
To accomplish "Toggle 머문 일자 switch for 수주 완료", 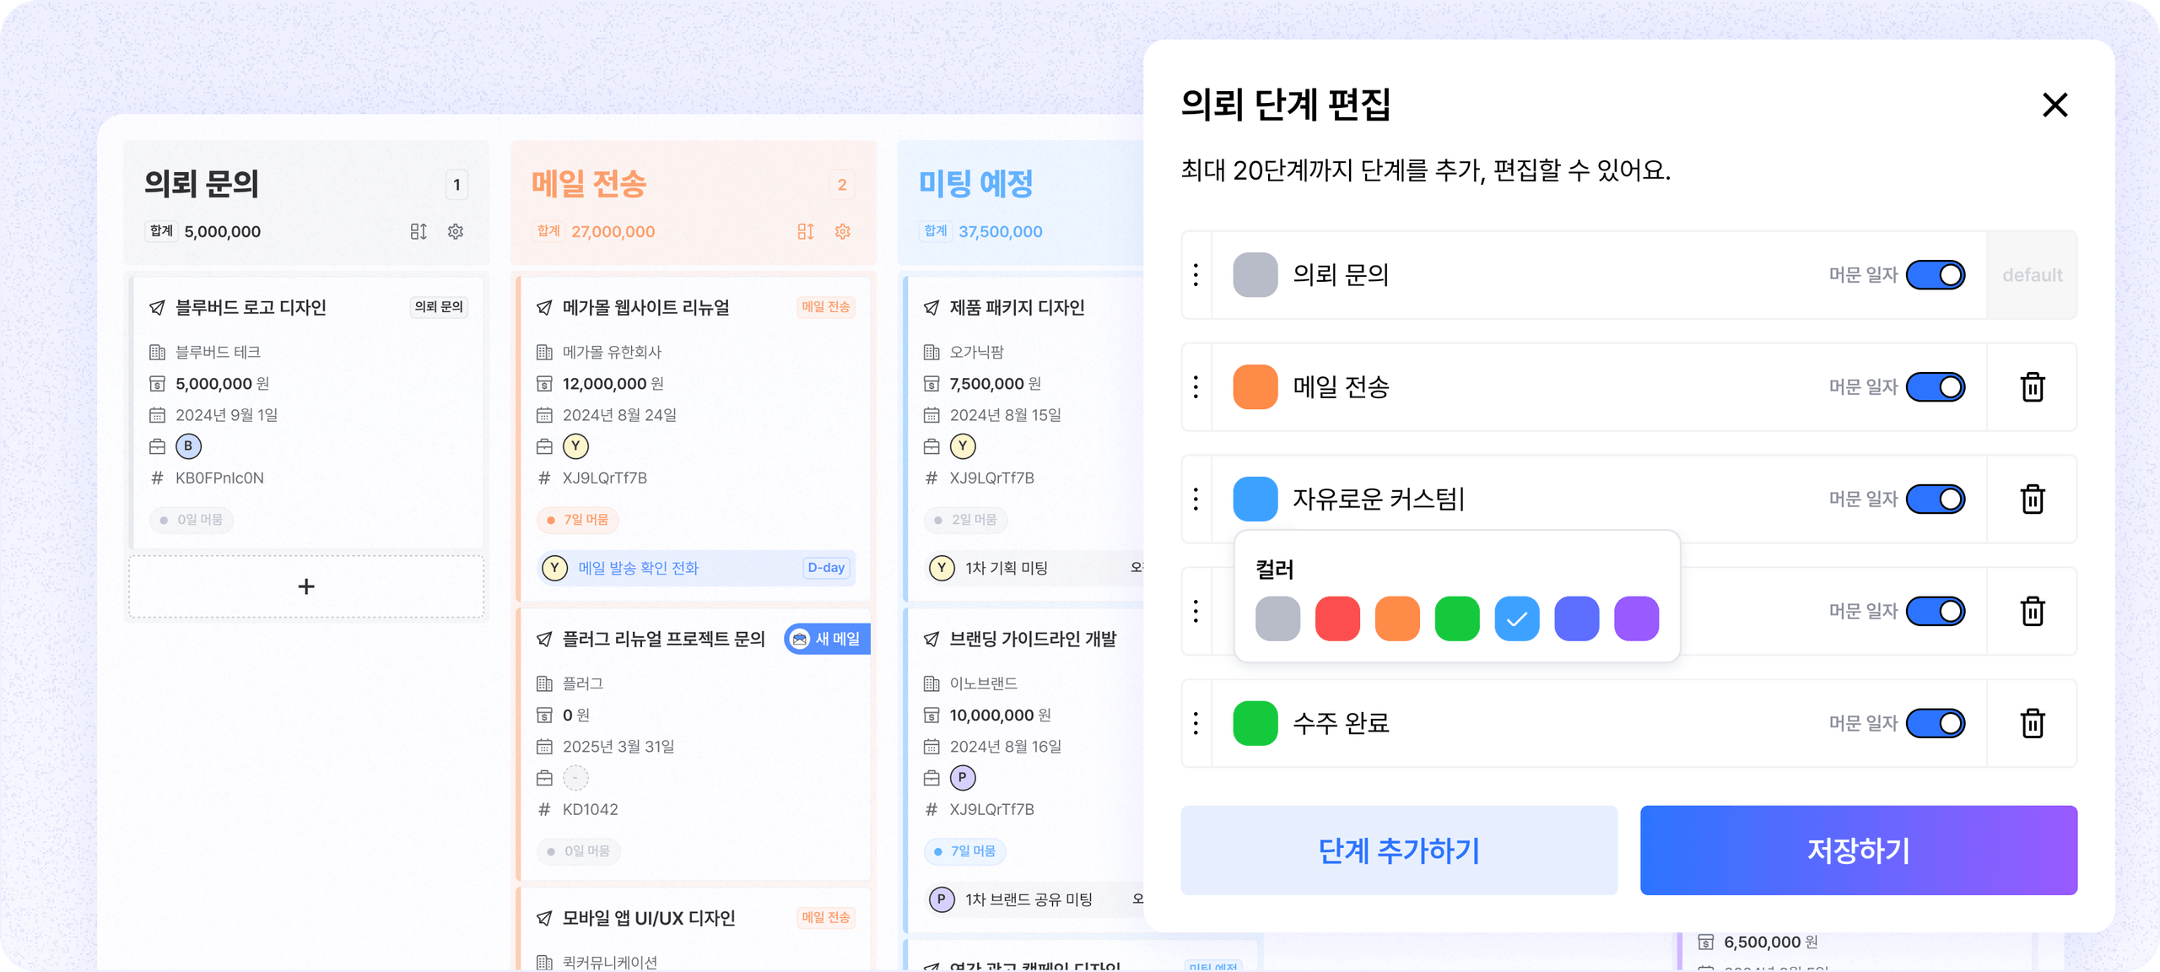I will click(x=1936, y=723).
